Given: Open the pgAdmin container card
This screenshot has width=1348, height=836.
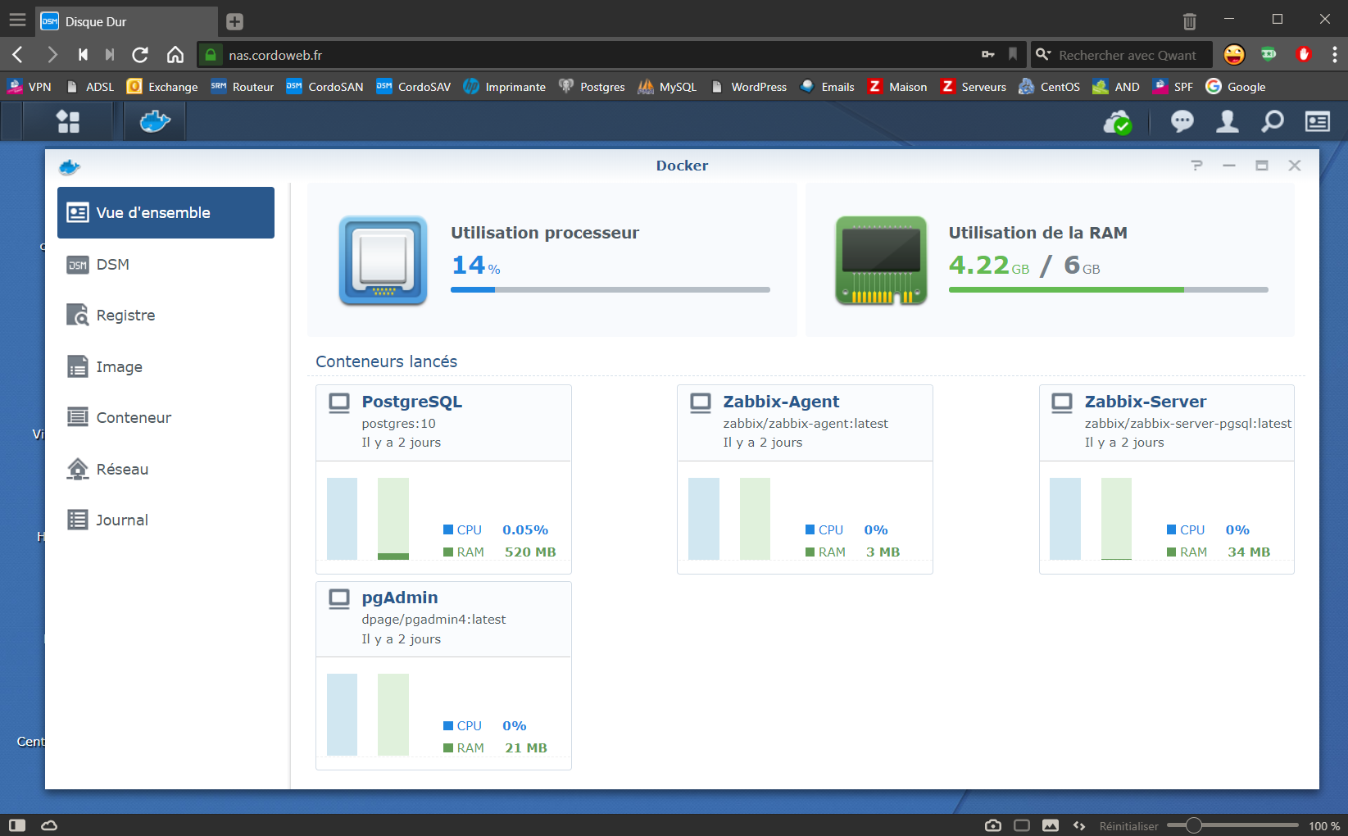Looking at the screenshot, I should pos(443,675).
